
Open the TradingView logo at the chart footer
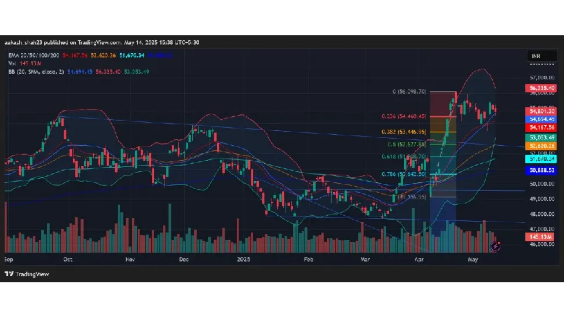tap(27, 274)
